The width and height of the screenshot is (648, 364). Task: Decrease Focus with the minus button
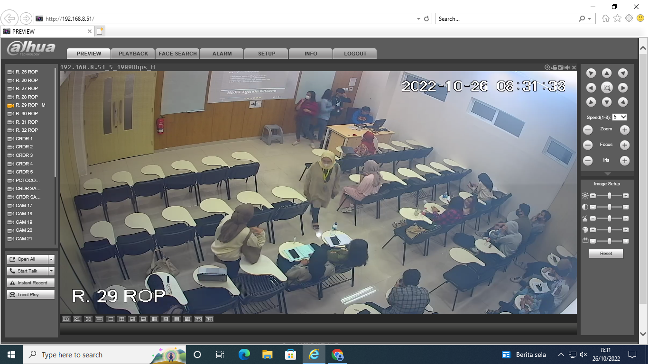click(588, 146)
